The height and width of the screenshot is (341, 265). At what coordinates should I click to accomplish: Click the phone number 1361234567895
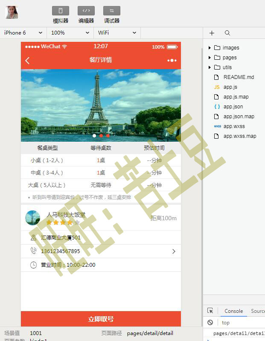tap(61, 251)
